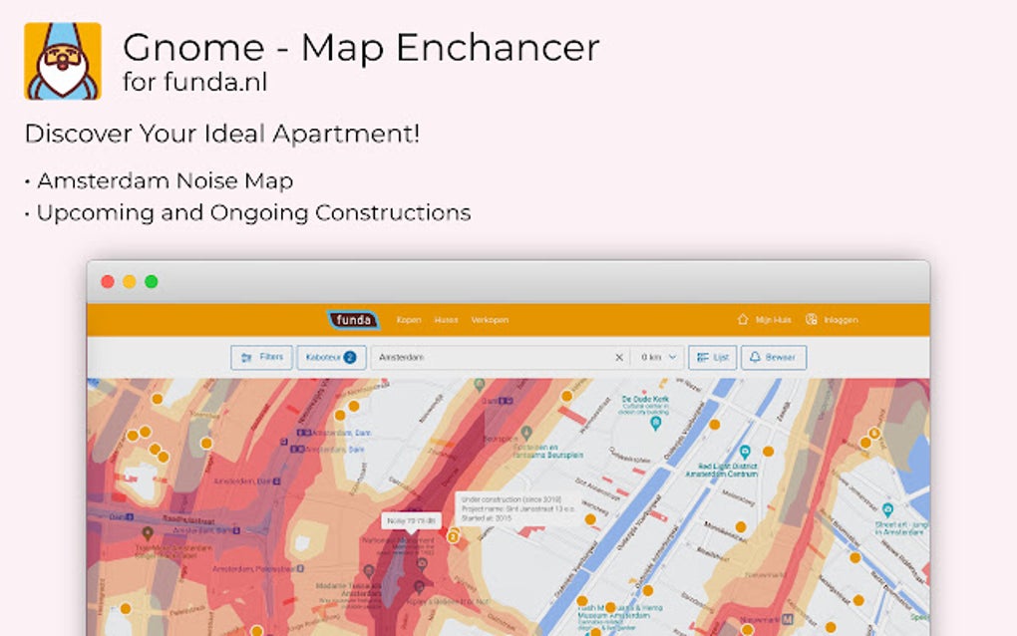Open the Kopen menu item
Screen dimensions: 1017x636
[x=409, y=320]
